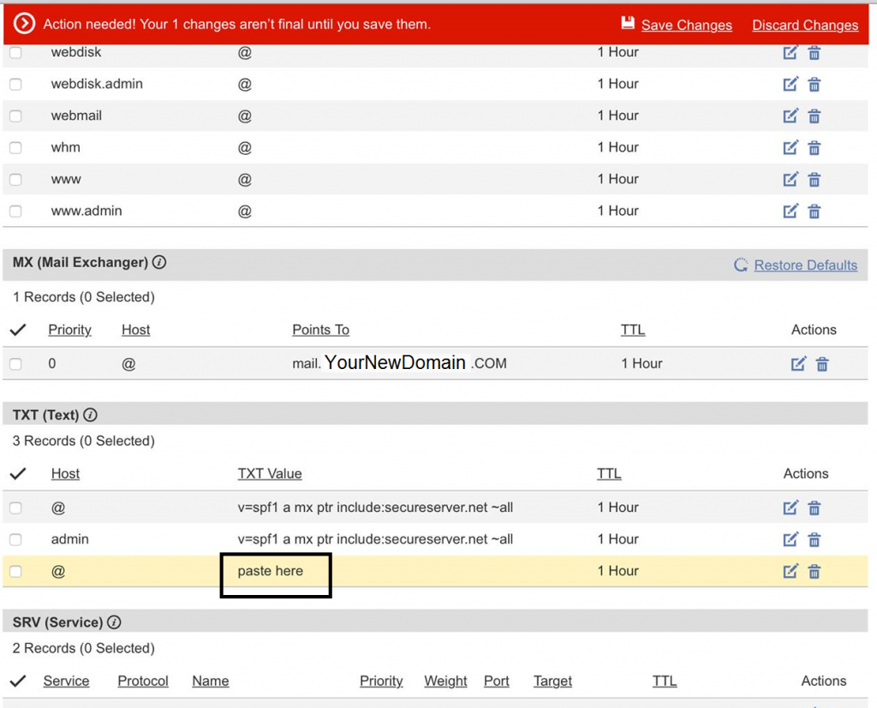877x708 pixels.
Task: Check the www.admin record checkbox
Action: pyautogui.click(x=15, y=211)
